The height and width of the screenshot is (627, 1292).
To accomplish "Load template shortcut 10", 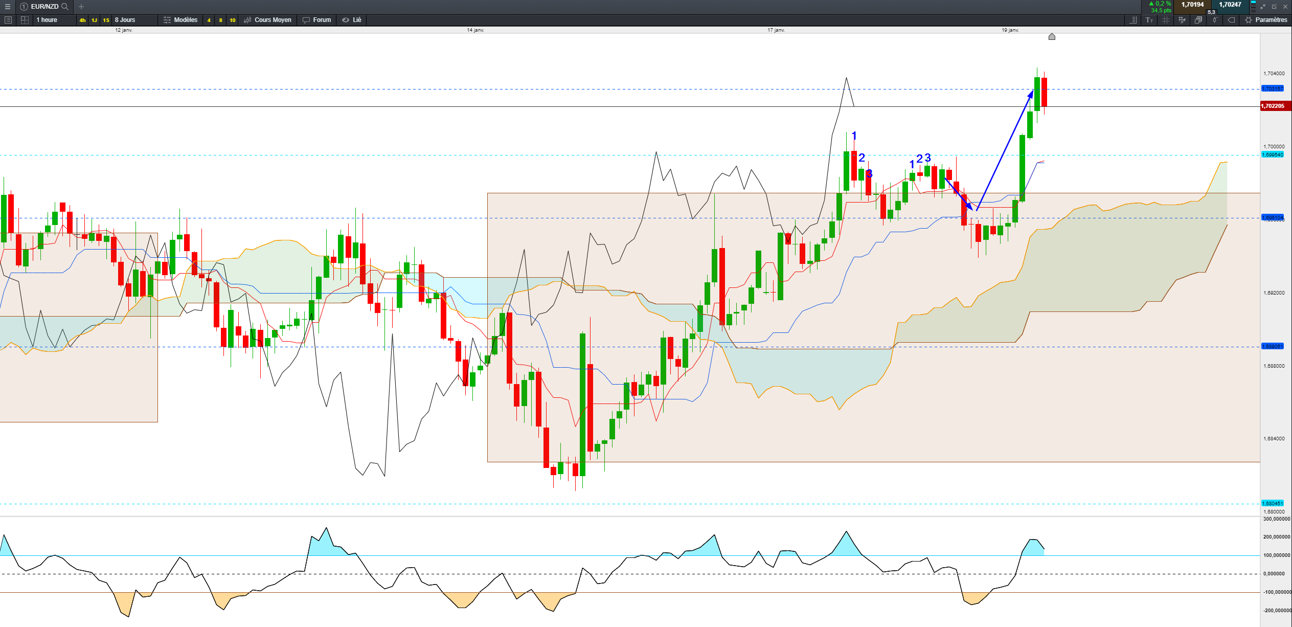I will (233, 20).
